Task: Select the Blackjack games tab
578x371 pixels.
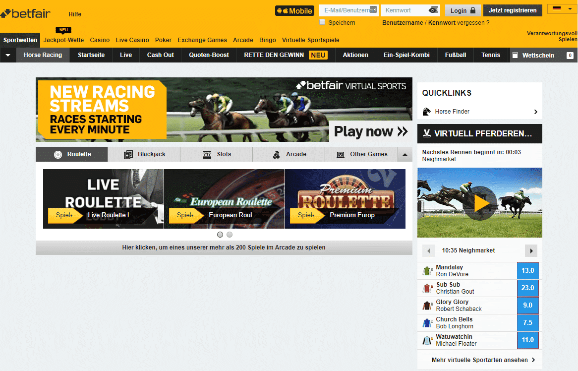Action: point(144,154)
